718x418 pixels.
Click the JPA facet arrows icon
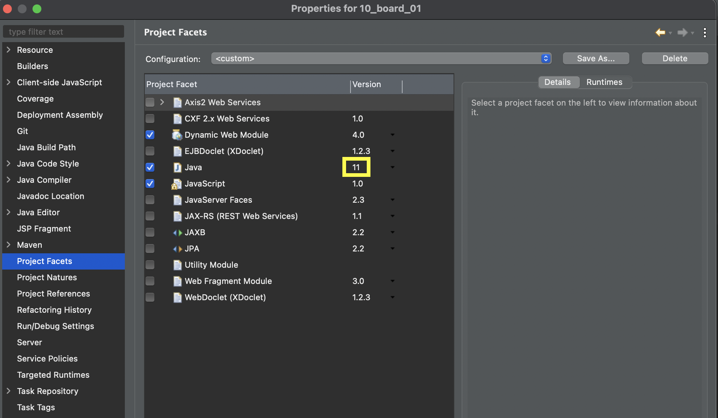(x=177, y=249)
